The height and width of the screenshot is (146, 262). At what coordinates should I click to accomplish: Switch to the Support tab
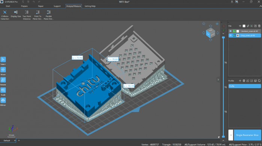coord(57,6)
